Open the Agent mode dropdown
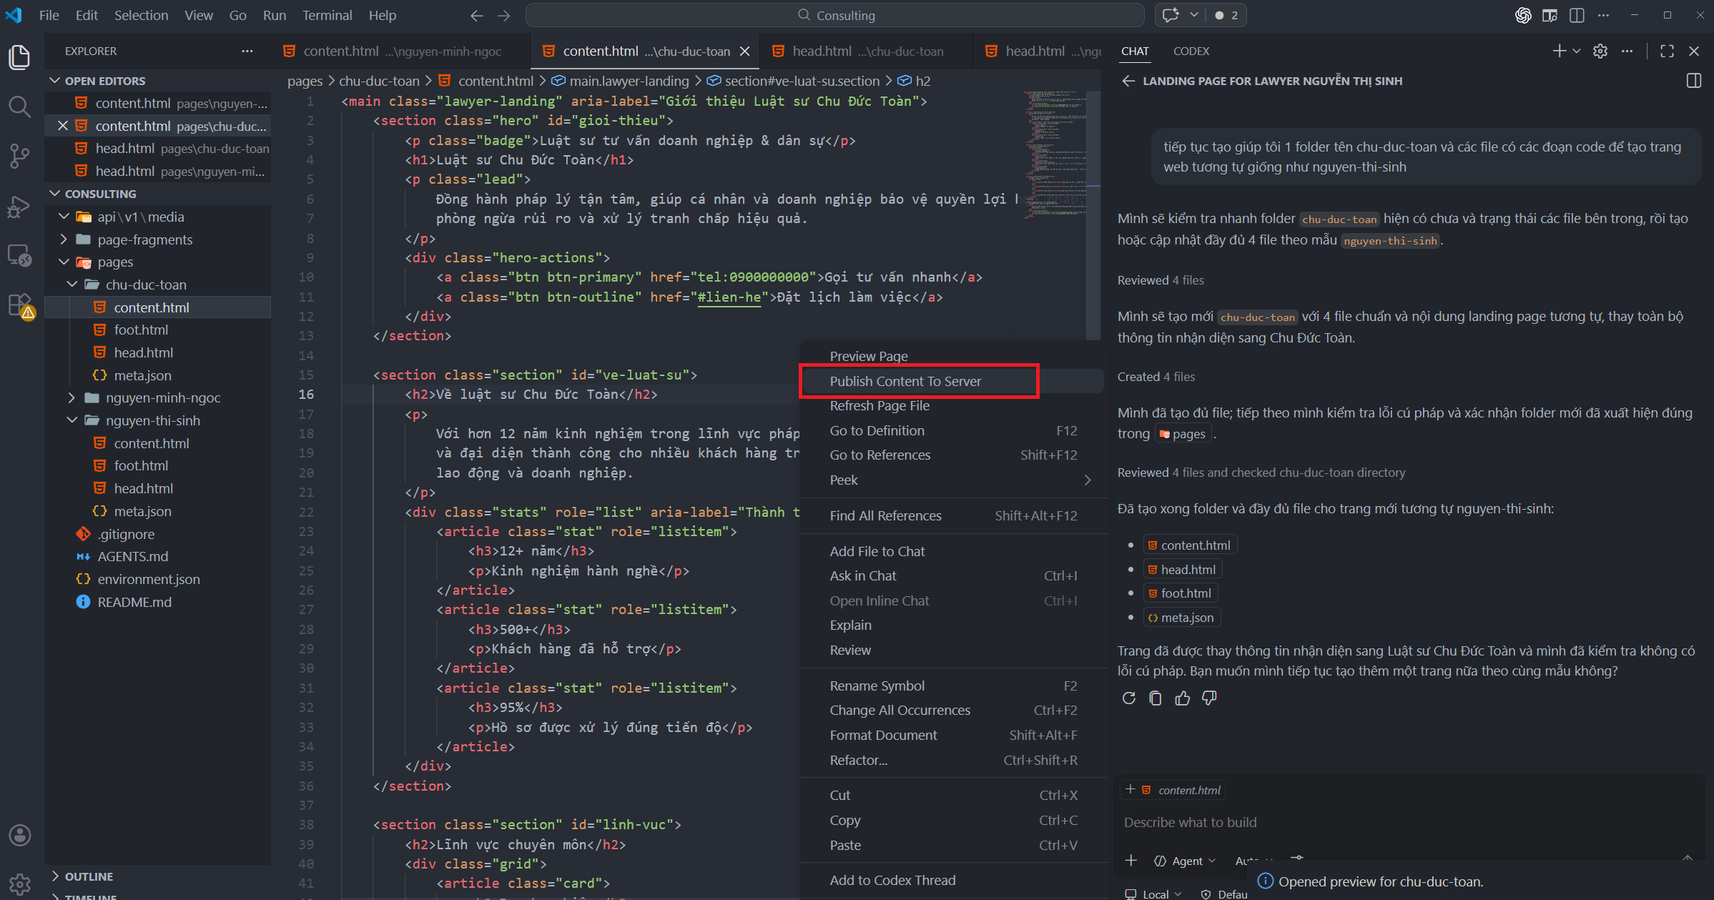Screen dimensions: 1714x900 1186,861
